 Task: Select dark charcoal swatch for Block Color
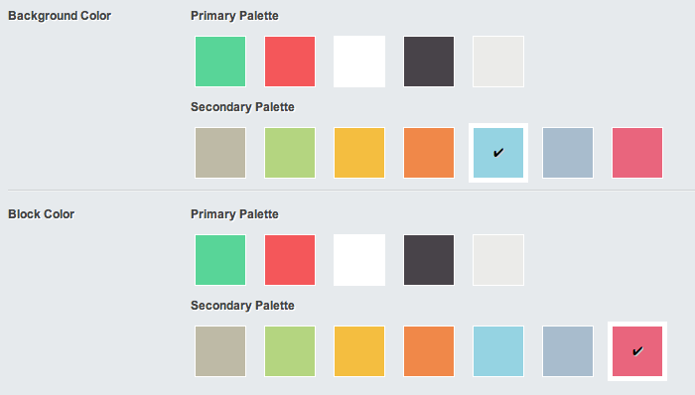429,260
